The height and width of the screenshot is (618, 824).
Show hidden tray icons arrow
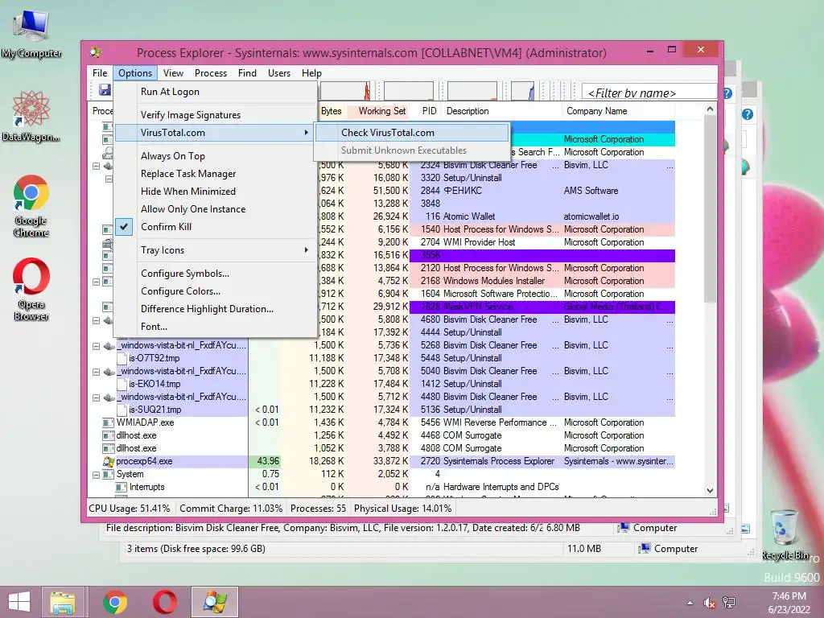[690, 603]
